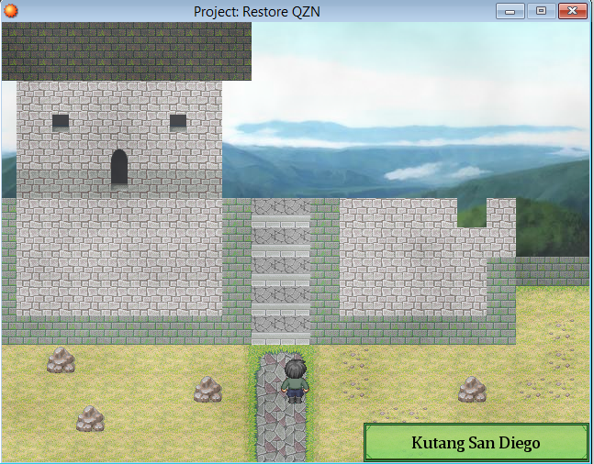
Task: Click the orange sun app icon in title bar
Action: click(x=11, y=11)
